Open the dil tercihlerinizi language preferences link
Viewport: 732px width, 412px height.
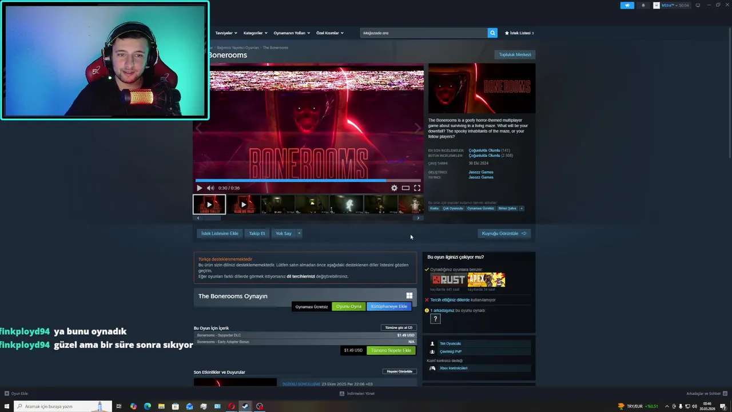(x=301, y=276)
